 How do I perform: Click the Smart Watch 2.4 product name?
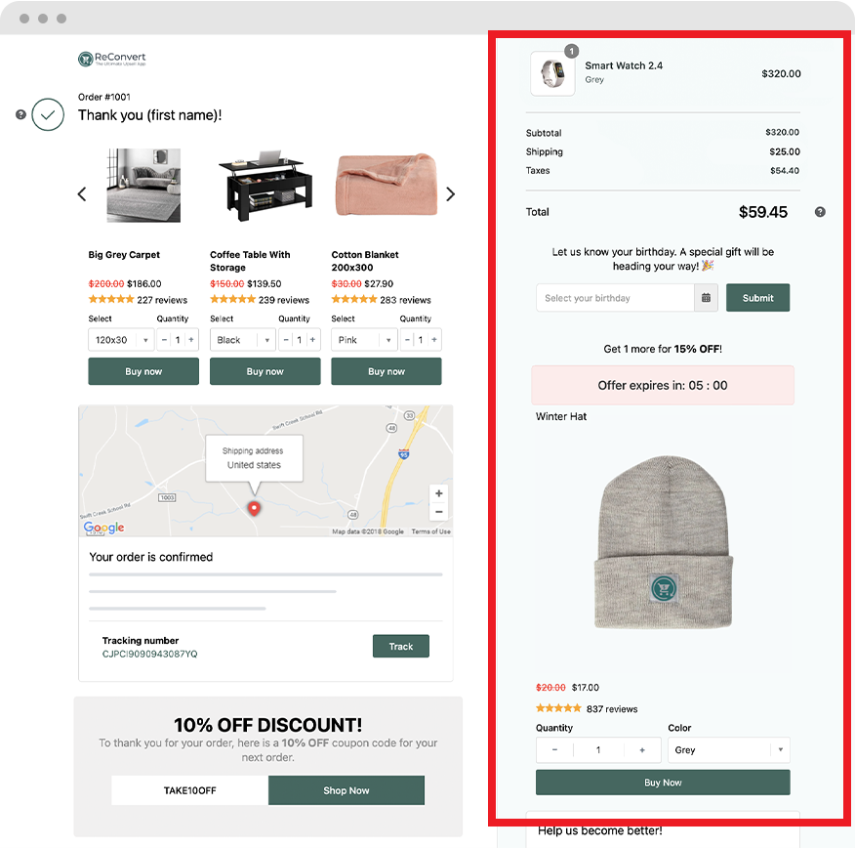(624, 65)
